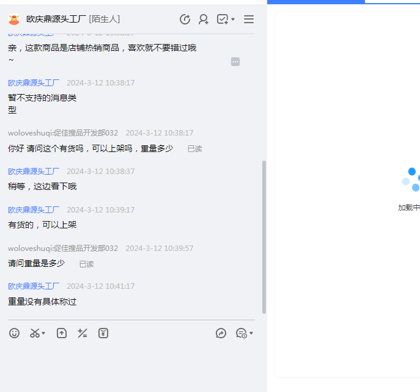Click message 重量没有具体称过
The width and height of the screenshot is (420, 392).
point(42,302)
